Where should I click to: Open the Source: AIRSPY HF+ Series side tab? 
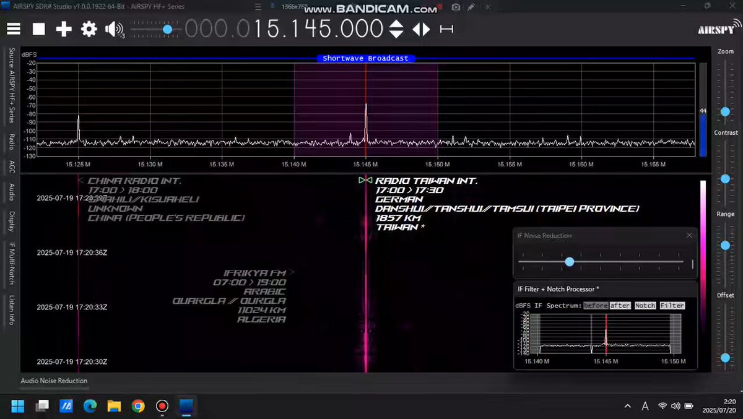point(11,87)
